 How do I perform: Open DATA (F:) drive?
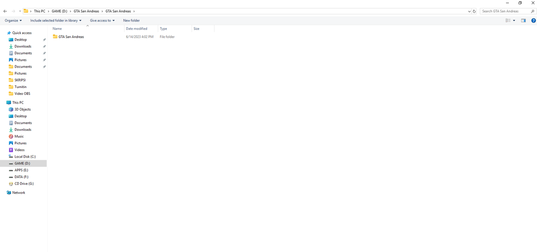21,177
